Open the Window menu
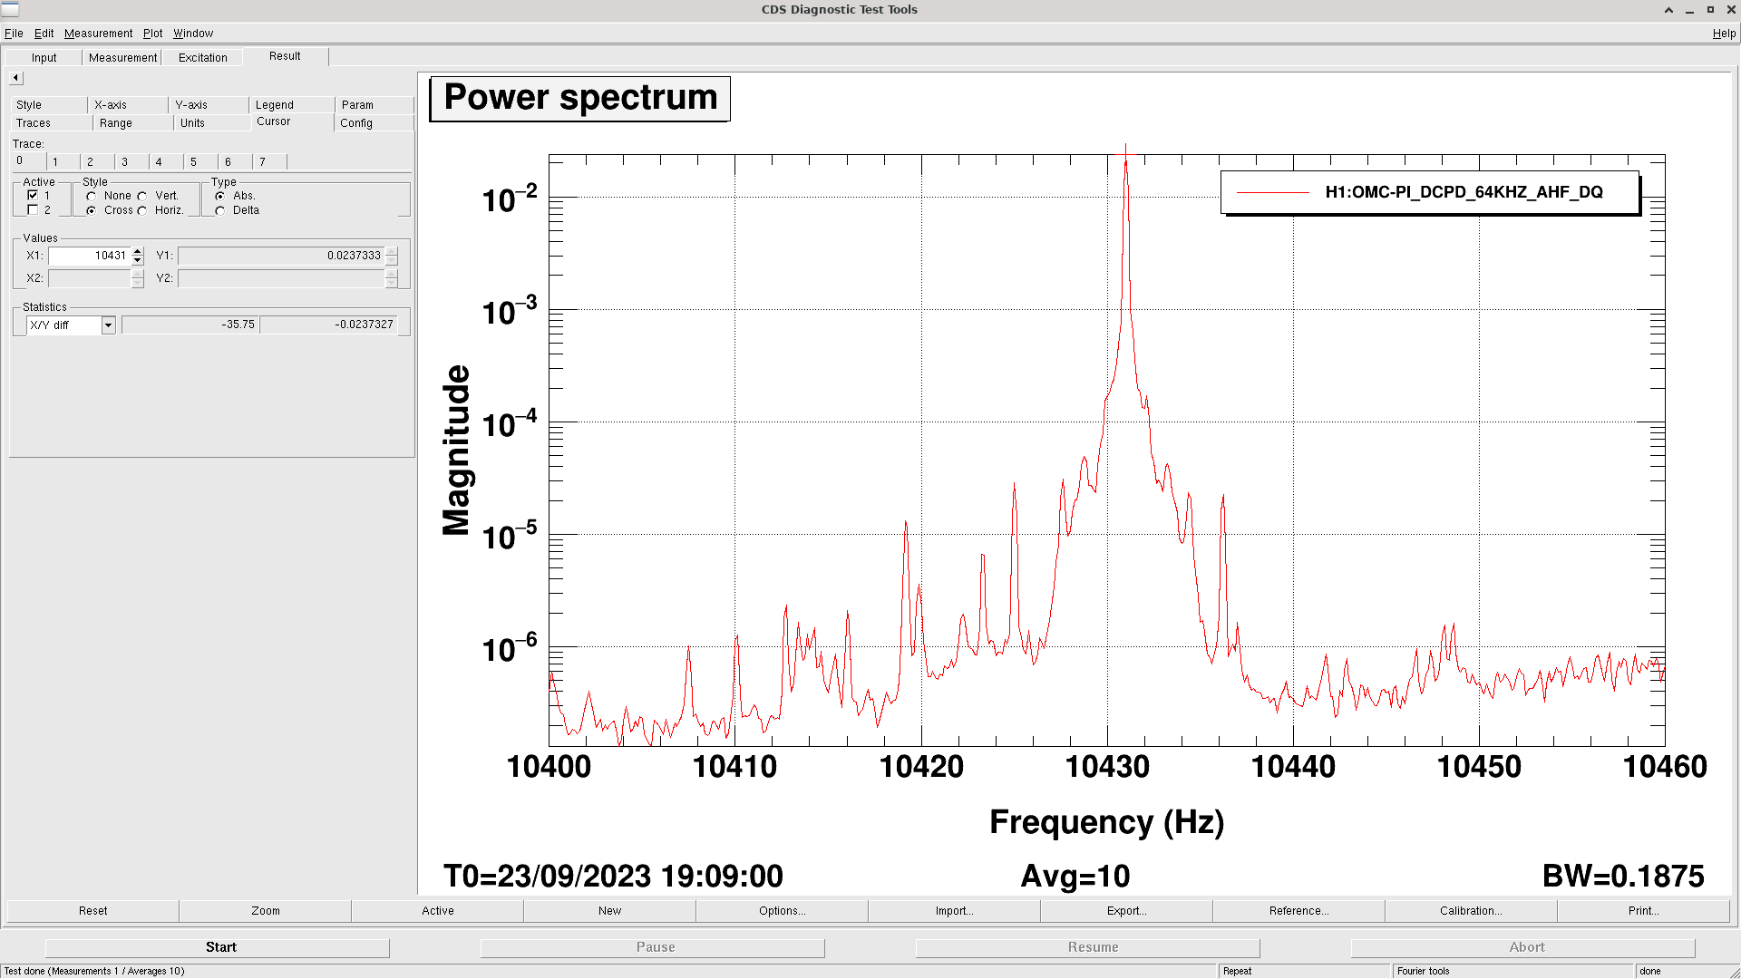1741x979 pixels. (193, 34)
